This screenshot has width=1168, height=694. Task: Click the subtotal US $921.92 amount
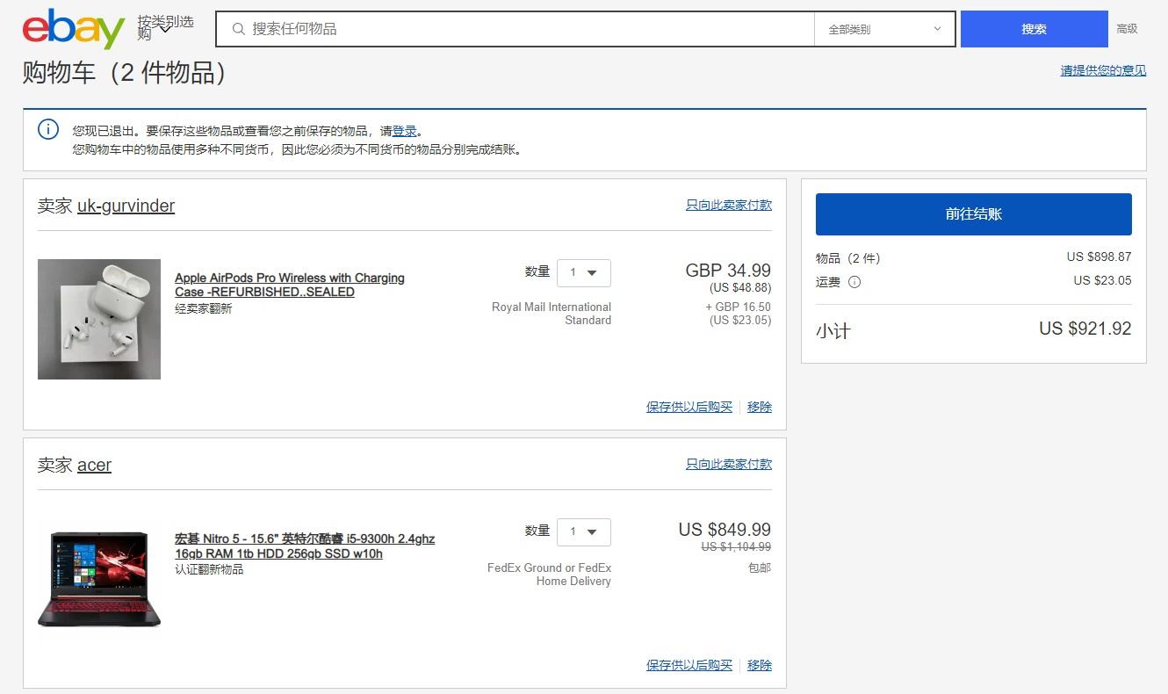(x=1085, y=329)
